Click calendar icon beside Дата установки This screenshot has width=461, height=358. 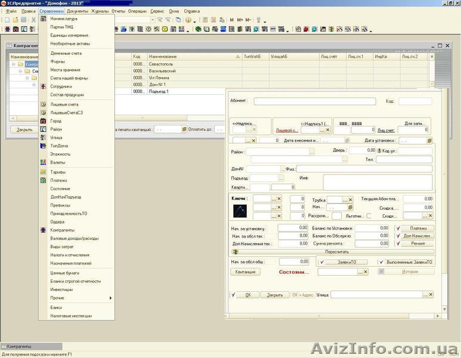click(429, 141)
